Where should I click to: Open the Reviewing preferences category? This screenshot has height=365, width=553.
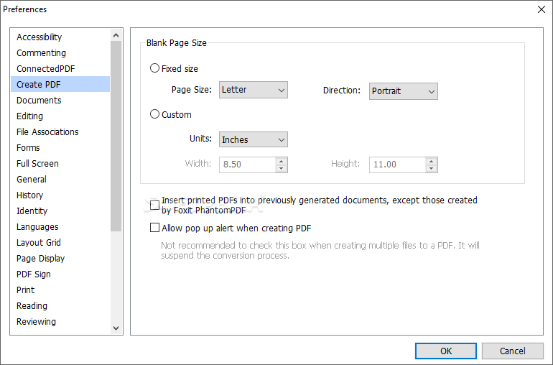coord(60,322)
